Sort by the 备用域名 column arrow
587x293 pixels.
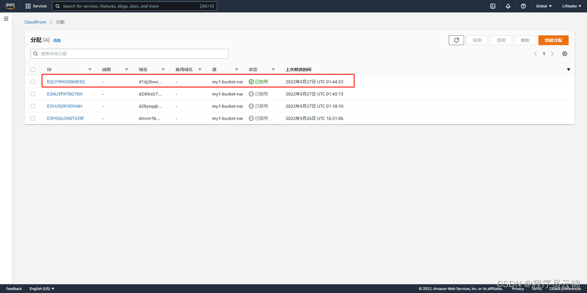pyautogui.click(x=200, y=70)
